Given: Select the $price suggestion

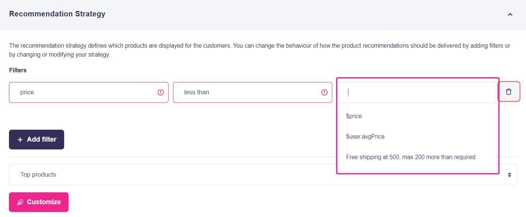Looking at the screenshot, I should click(x=354, y=116).
